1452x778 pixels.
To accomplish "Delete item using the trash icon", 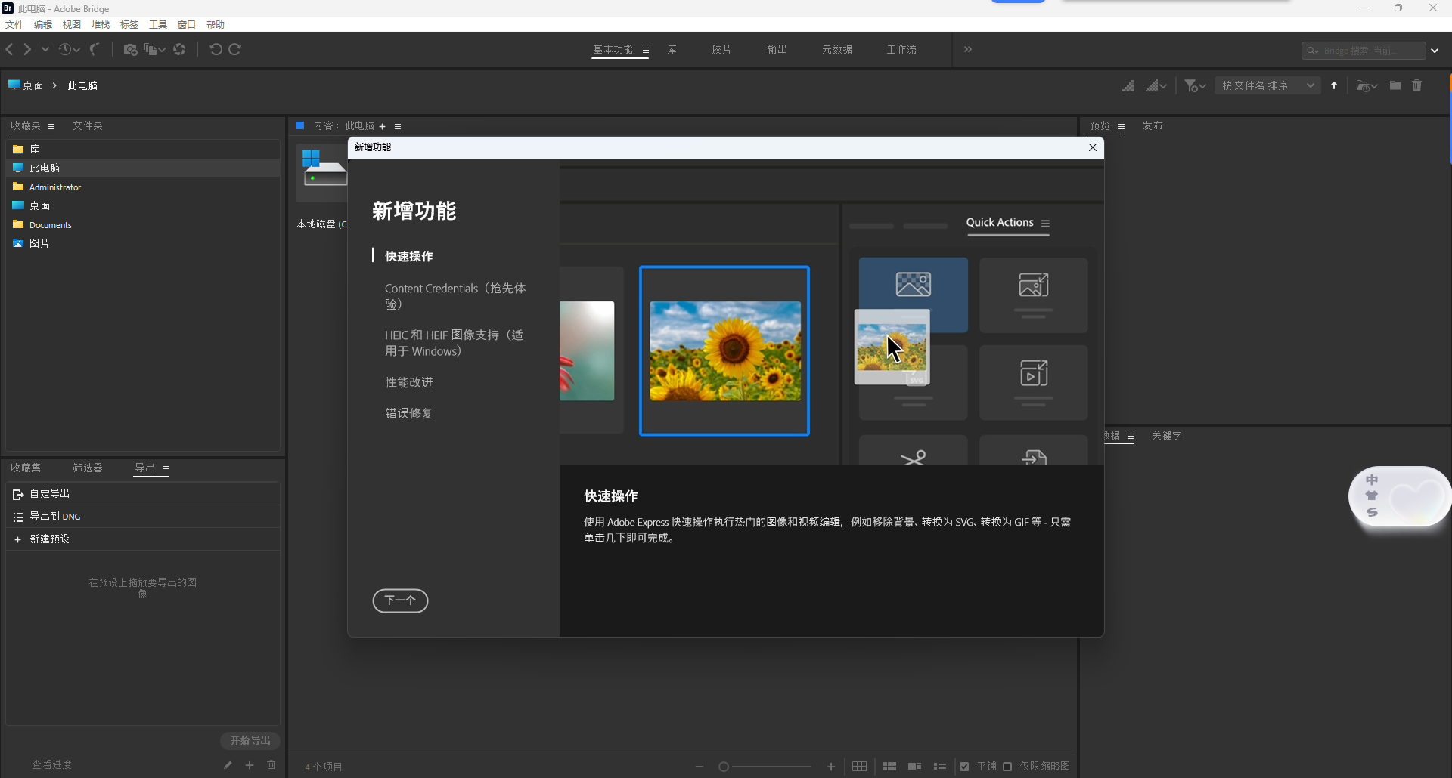I will coord(1418,85).
